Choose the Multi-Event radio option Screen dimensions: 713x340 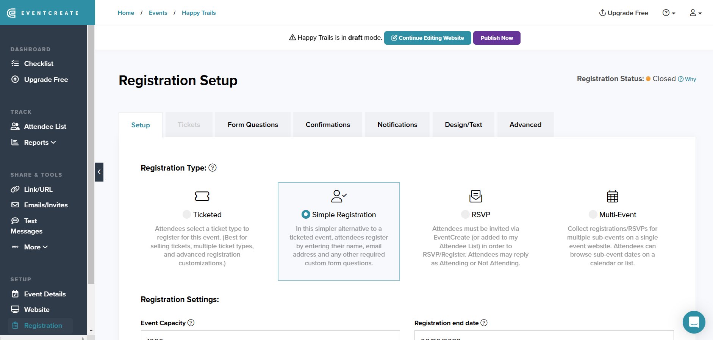(593, 215)
